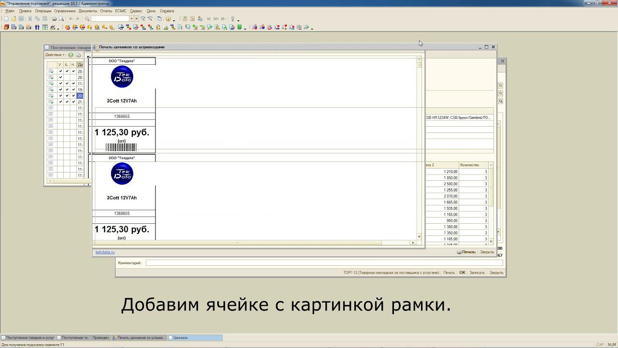Open the calendar icon in the toolbar
Screen dimensions: 618x348
pyautogui.click(x=192, y=19)
